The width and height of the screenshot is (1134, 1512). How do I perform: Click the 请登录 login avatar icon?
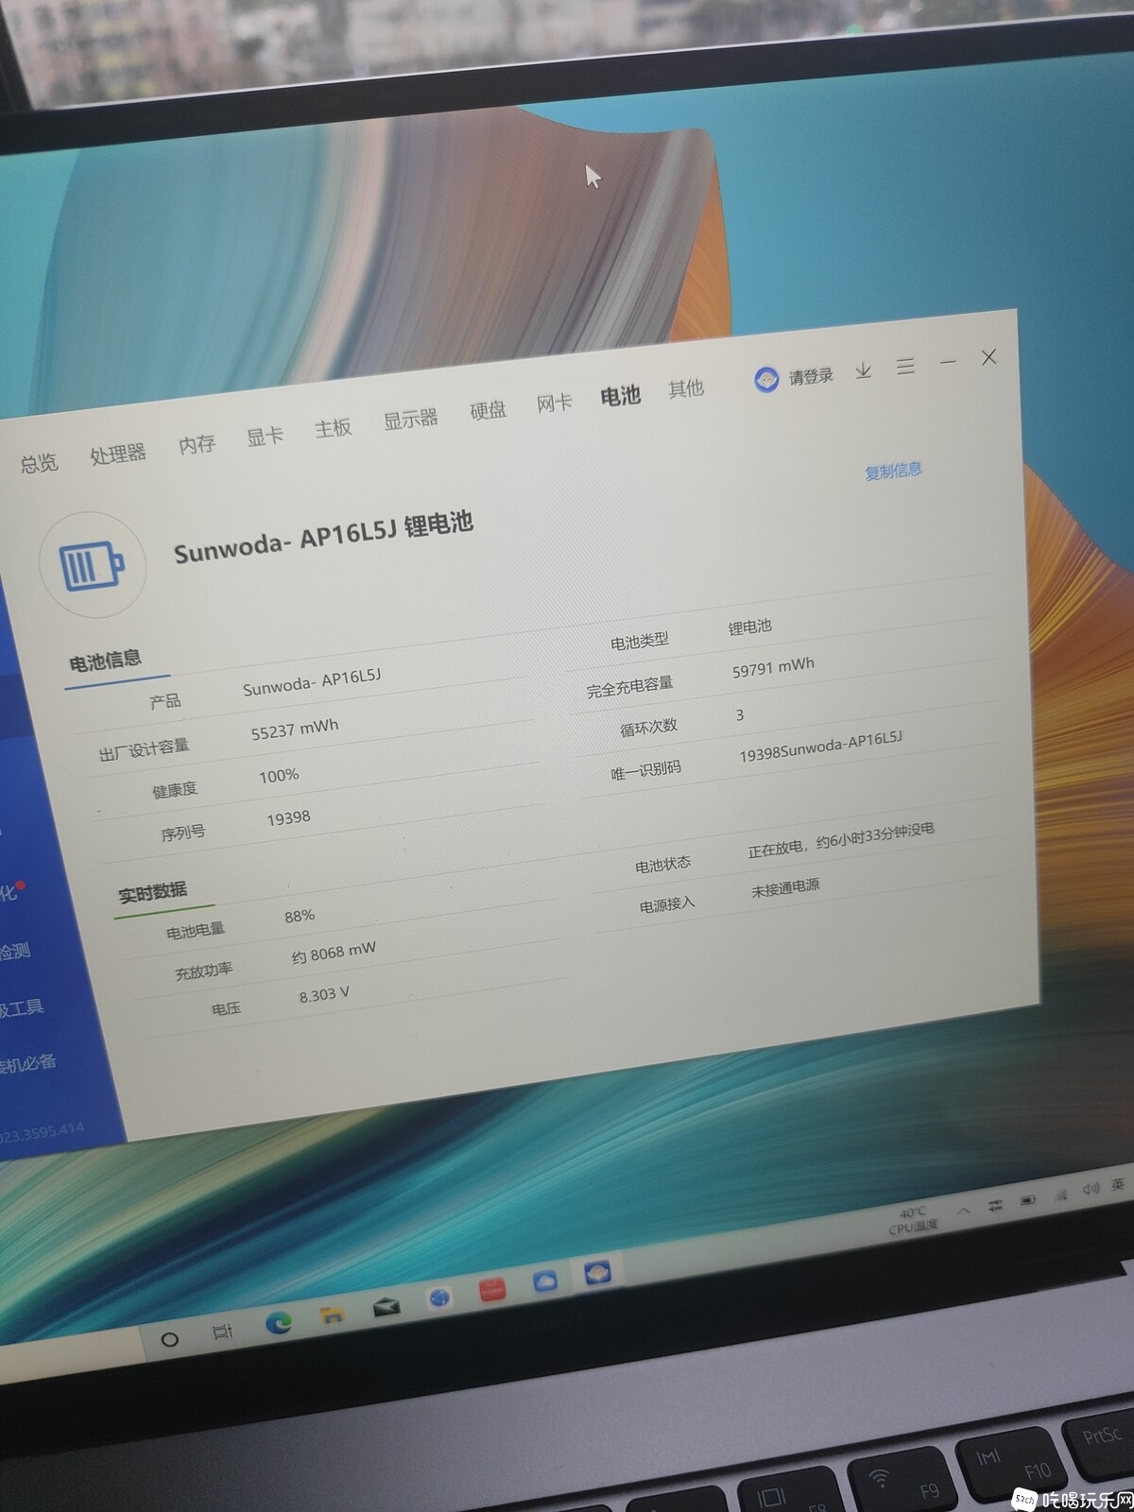pyautogui.click(x=766, y=380)
